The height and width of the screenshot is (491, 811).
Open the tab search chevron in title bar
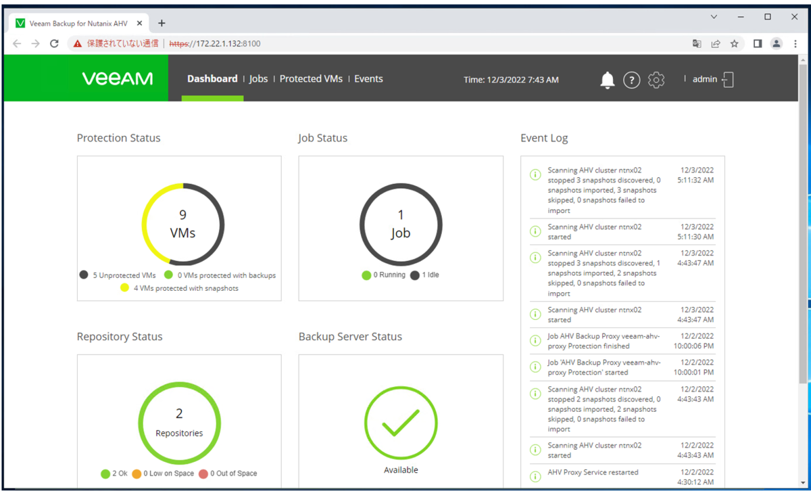pyautogui.click(x=715, y=16)
